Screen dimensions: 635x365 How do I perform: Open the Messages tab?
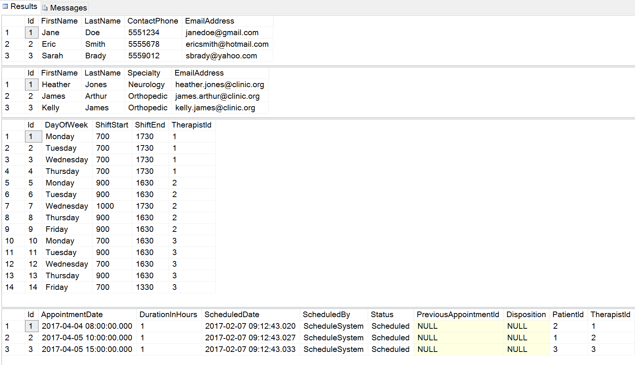pyautogui.click(x=65, y=7)
